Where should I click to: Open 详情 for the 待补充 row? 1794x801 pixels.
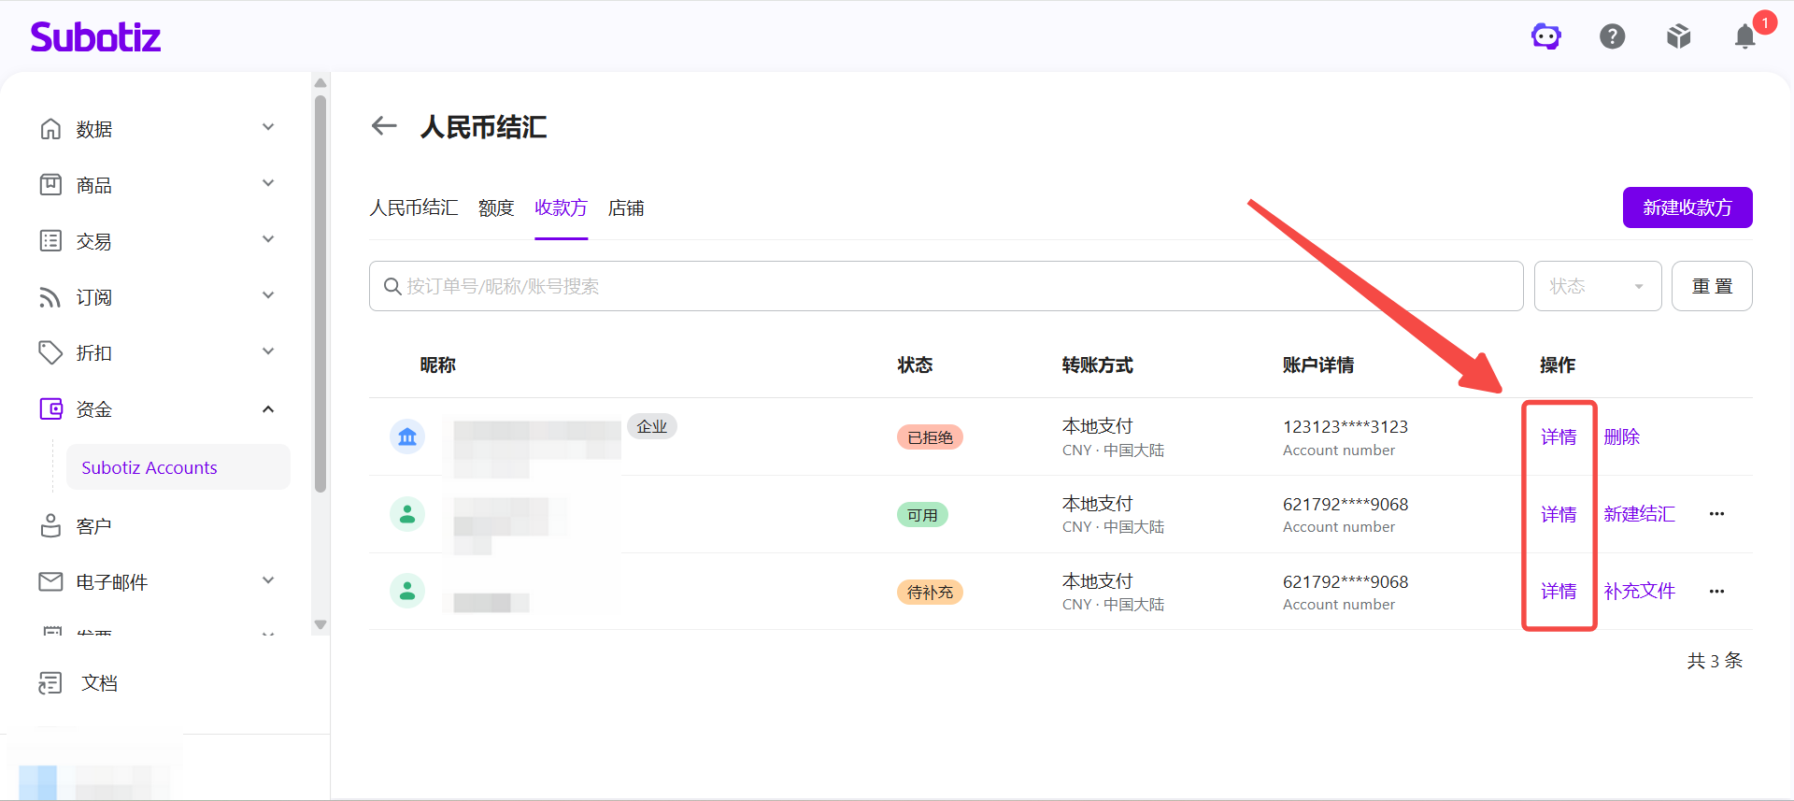click(x=1559, y=591)
